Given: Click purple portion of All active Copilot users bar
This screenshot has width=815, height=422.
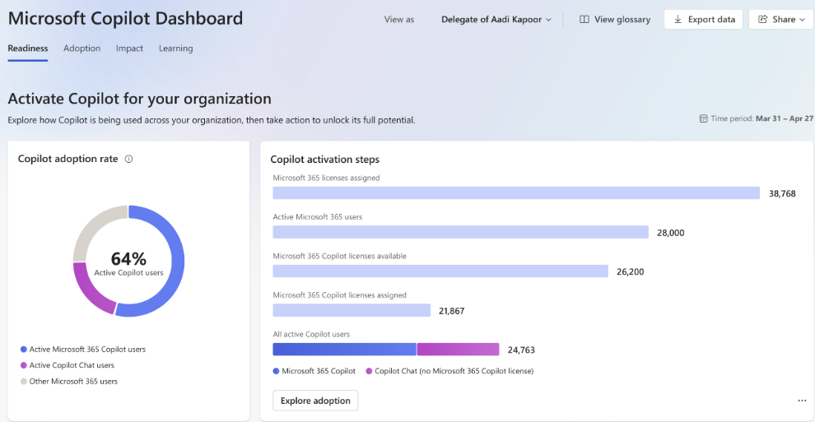Looking at the screenshot, I should [x=458, y=350].
